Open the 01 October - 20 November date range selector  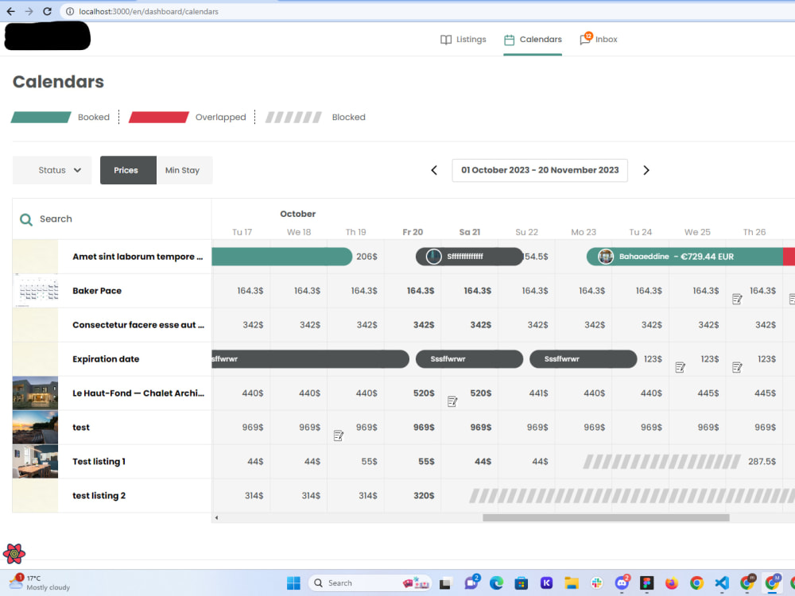[540, 170]
